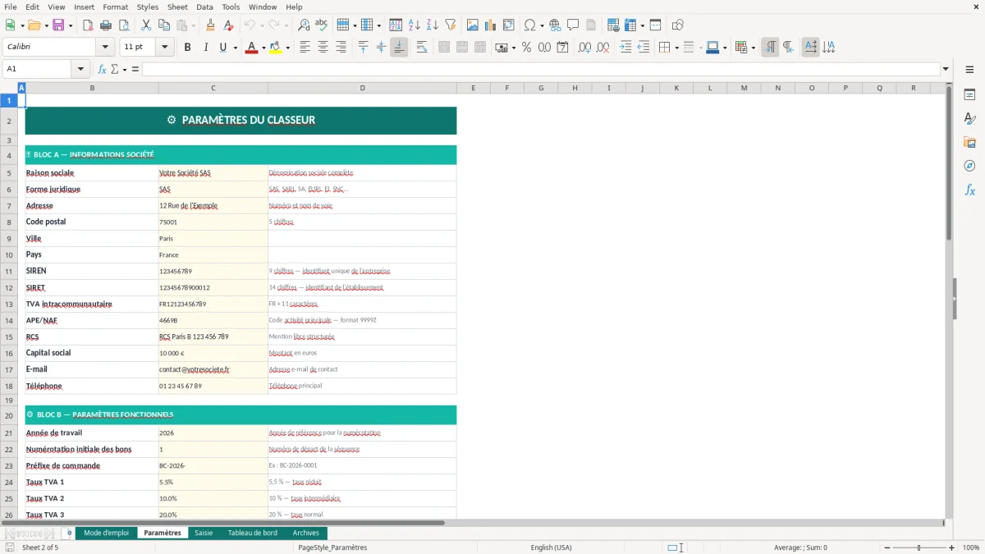
Task: Open the sidebar Functions panel
Action: pos(969,190)
